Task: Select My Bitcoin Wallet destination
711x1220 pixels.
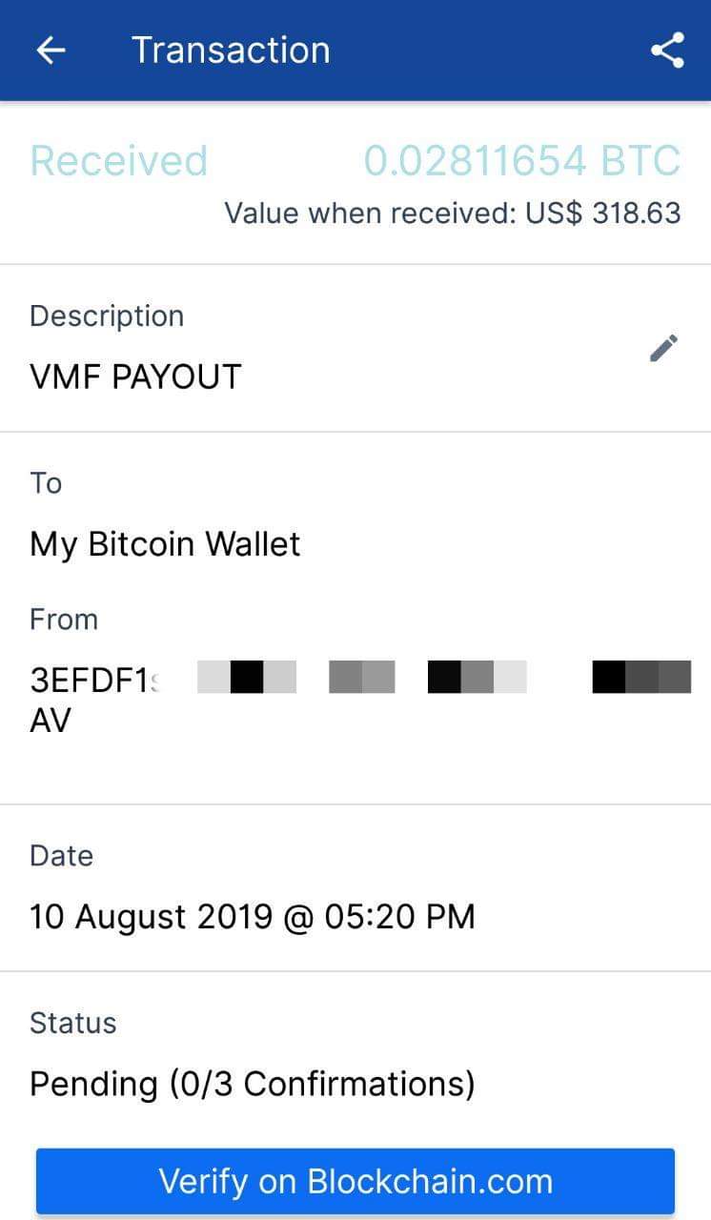Action: click(x=165, y=544)
